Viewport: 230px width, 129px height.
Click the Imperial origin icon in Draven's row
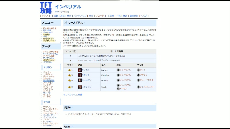(118, 80)
